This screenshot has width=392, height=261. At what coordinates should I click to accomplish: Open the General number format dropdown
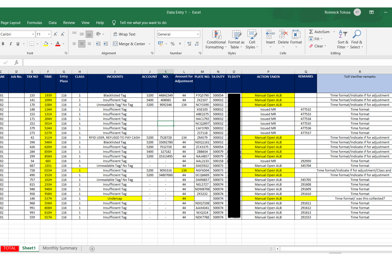[x=198, y=34]
